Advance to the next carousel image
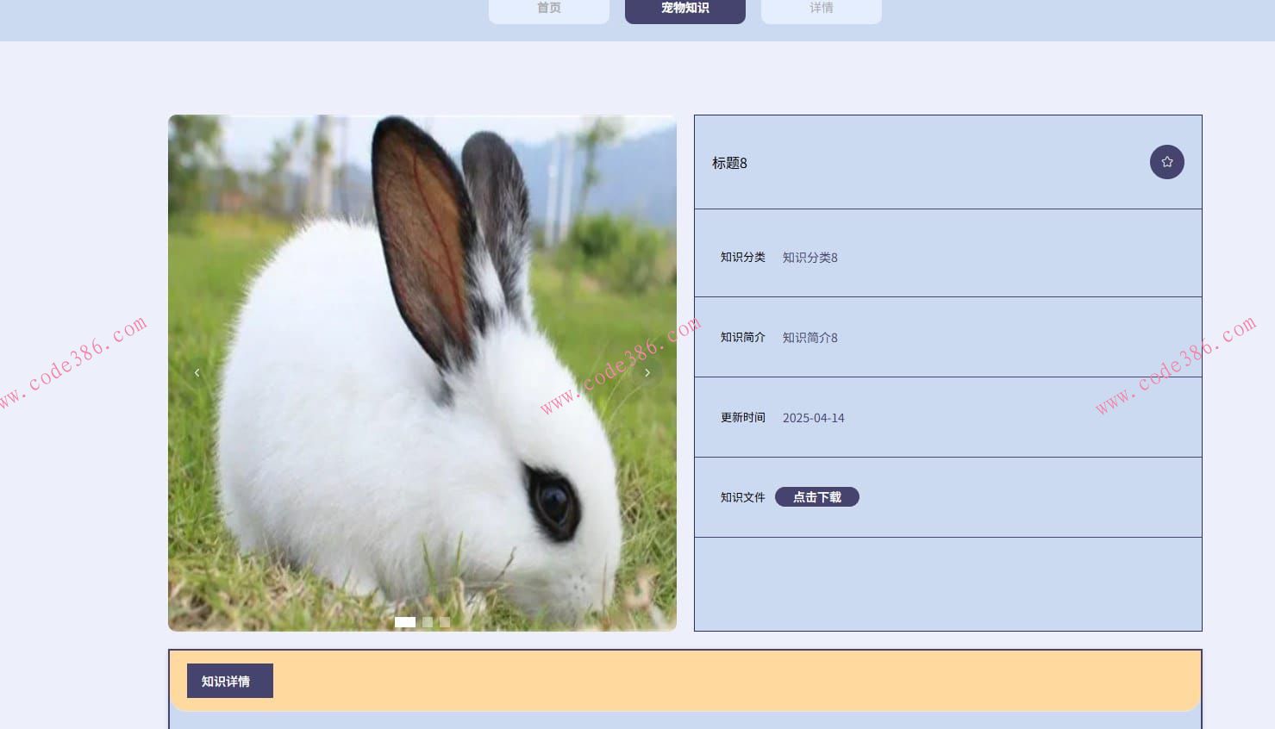The width and height of the screenshot is (1275, 729). [x=647, y=373]
